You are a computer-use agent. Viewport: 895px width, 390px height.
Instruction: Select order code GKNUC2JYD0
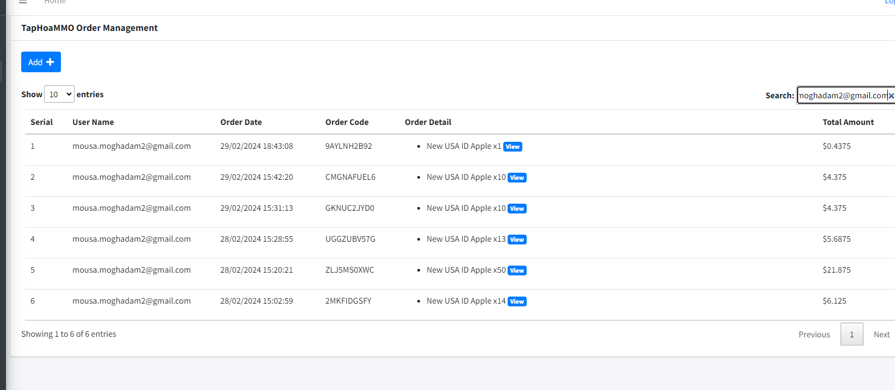pyautogui.click(x=350, y=208)
